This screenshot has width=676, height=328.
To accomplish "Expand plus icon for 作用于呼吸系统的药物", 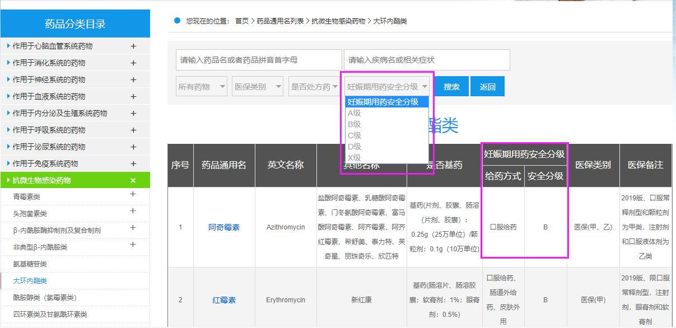I will point(133,130).
